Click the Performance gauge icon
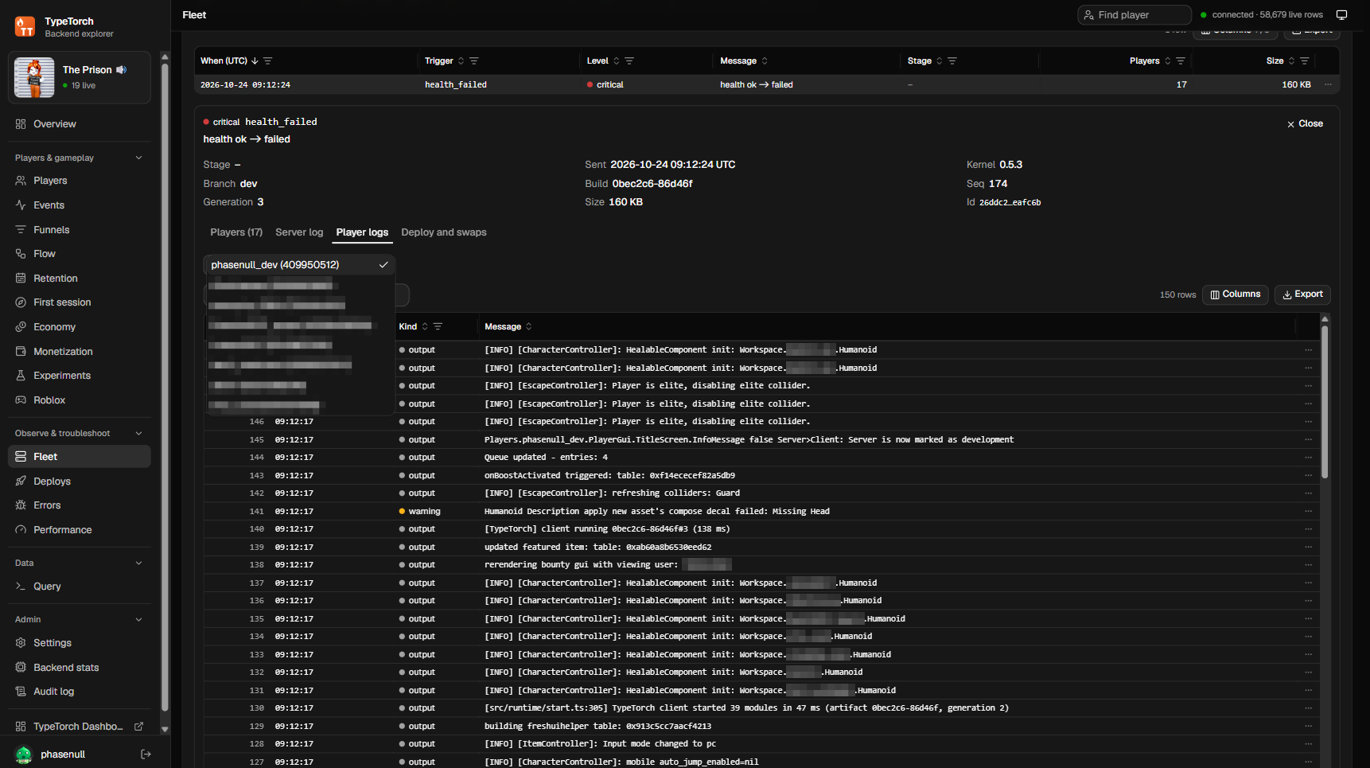This screenshot has width=1370, height=768. coord(21,530)
